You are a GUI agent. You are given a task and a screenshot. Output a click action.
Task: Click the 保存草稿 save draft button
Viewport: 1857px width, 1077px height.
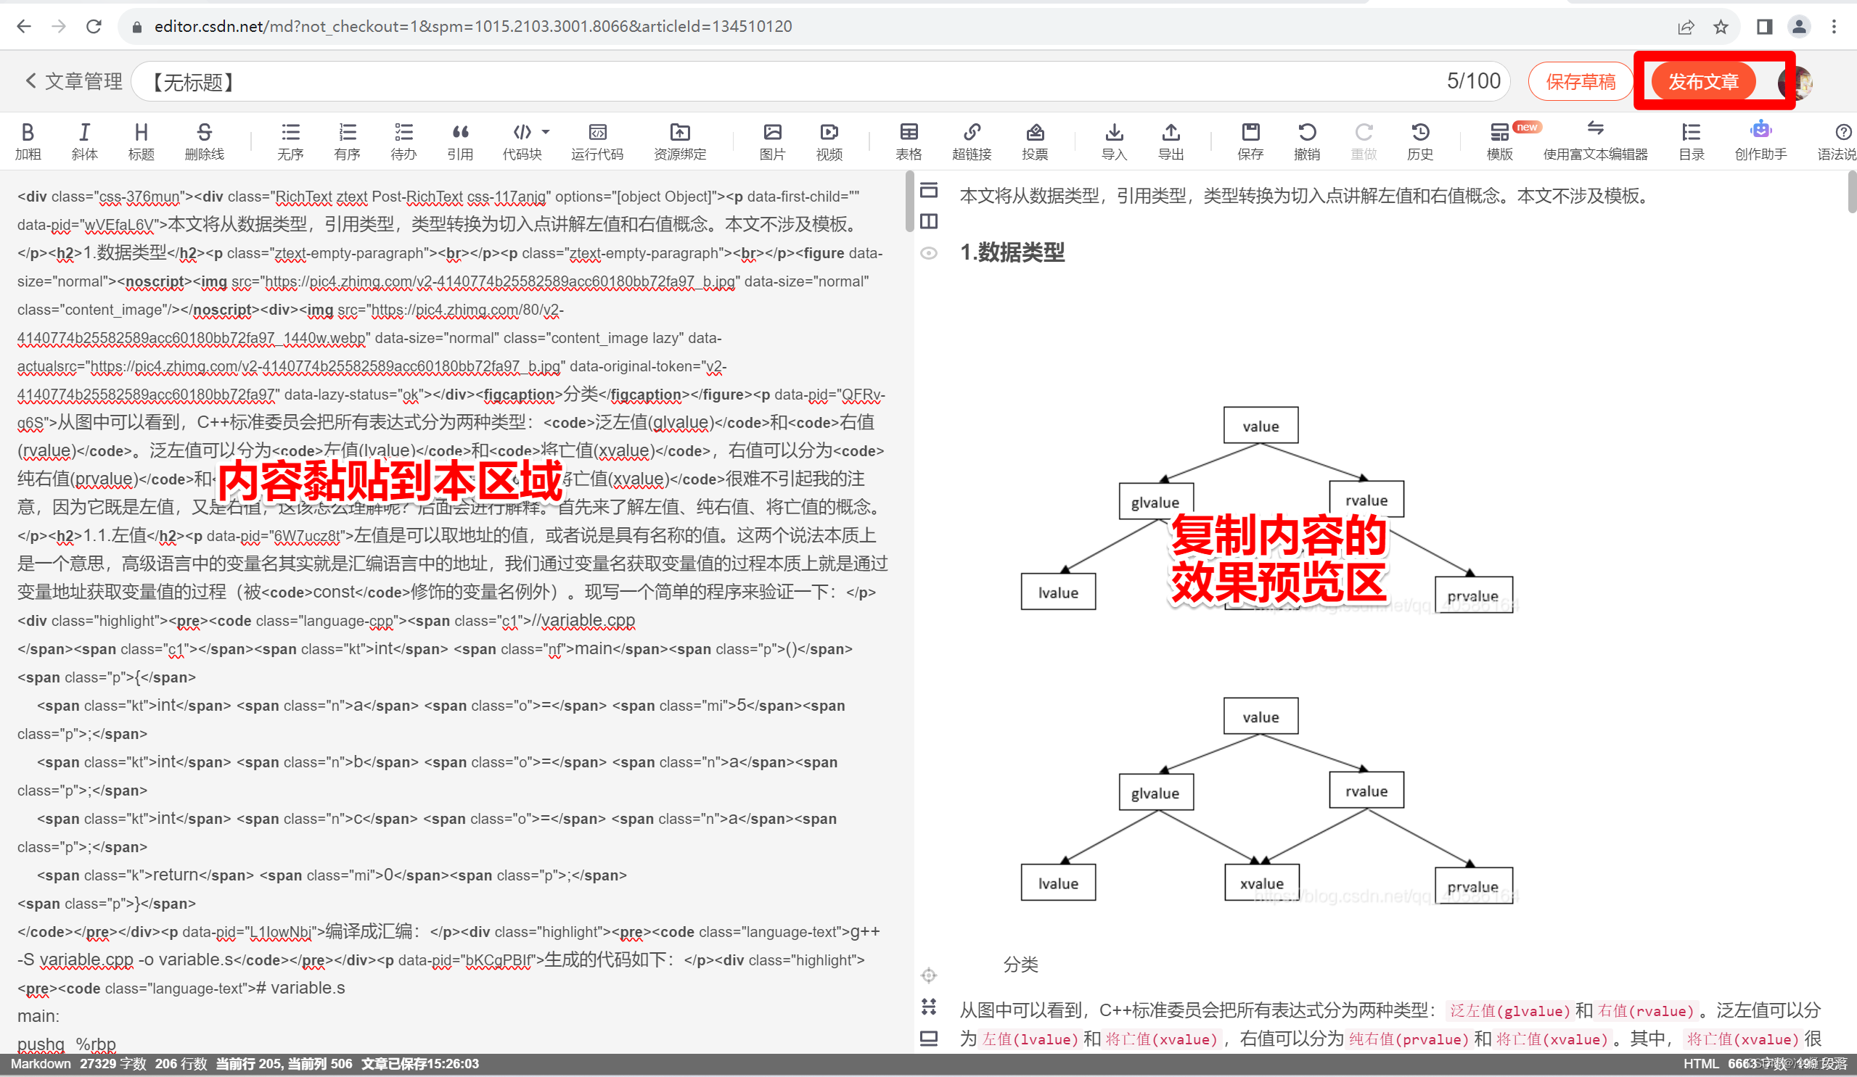[x=1580, y=82]
